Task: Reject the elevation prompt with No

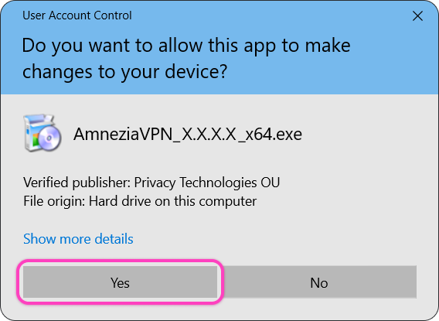Action: [319, 282]
